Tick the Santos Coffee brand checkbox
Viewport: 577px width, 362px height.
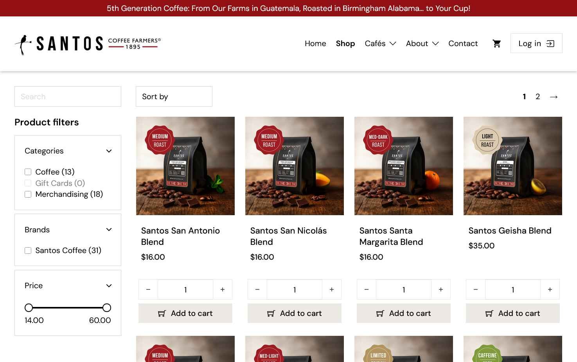point(28,250)
